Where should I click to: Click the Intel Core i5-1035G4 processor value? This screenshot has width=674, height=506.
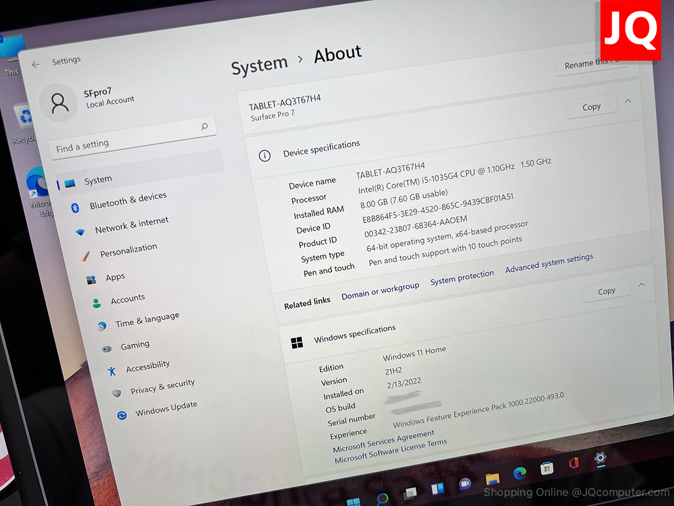click(454, 176)
